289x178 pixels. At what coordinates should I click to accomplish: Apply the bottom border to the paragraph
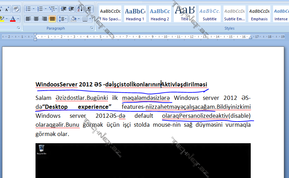85,19
